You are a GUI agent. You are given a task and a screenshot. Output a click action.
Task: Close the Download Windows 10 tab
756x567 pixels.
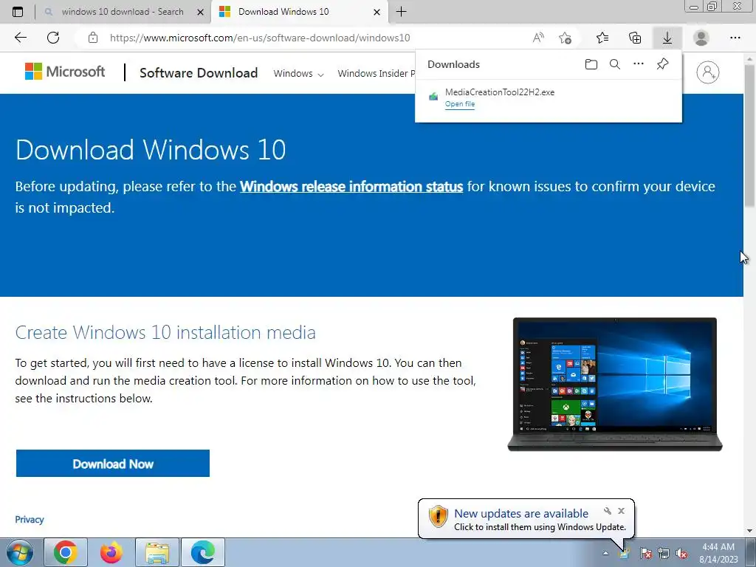[377, 12]
